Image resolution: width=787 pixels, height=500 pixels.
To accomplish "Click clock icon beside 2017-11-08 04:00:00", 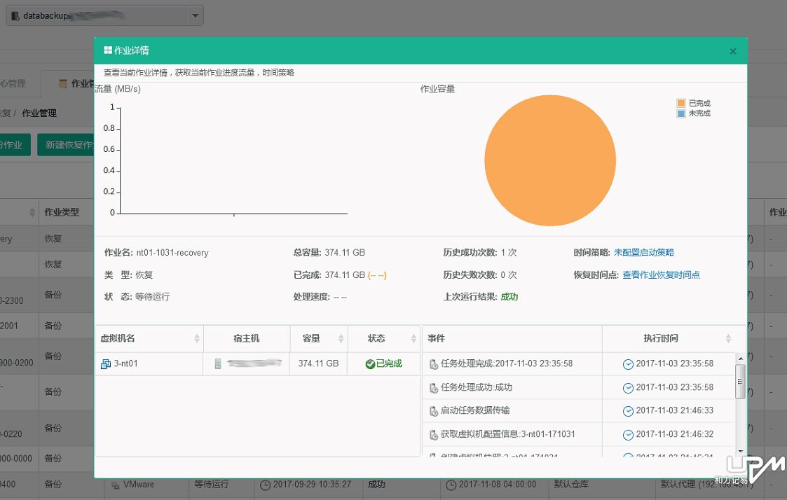I will [x=451, y=485].
